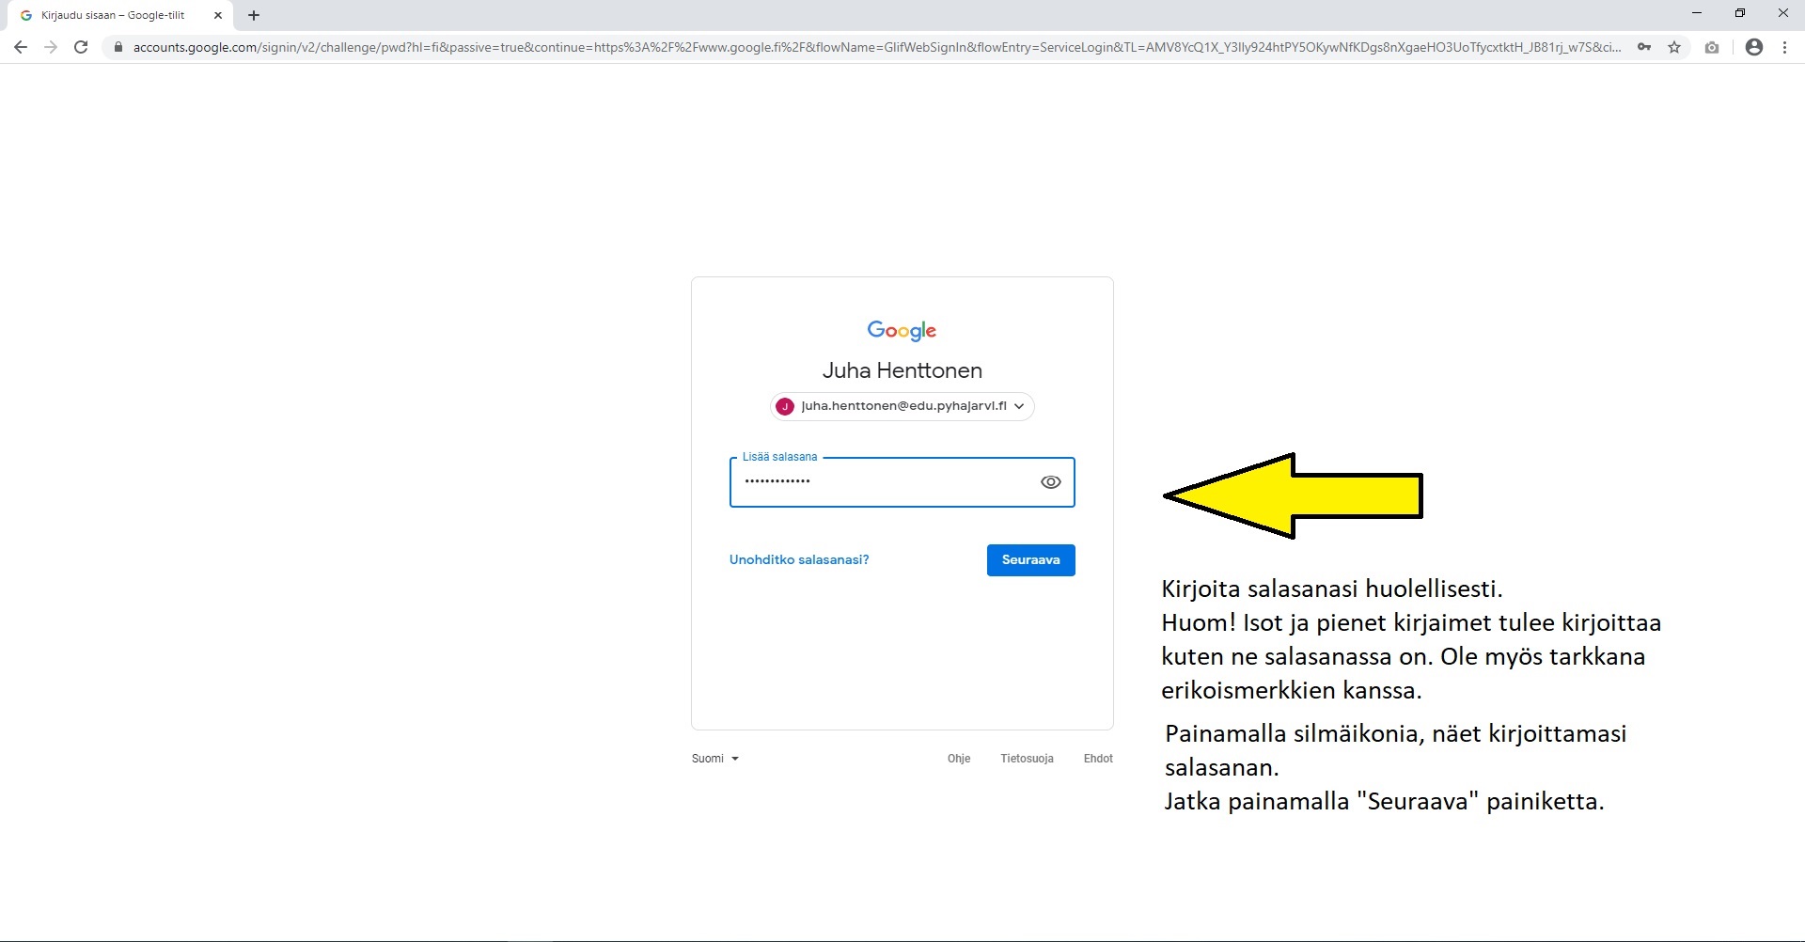The height and width of the screenshot is (942, 1805).
Task: Expand the juha.henttonen account switcher
Action: [902, 406]
